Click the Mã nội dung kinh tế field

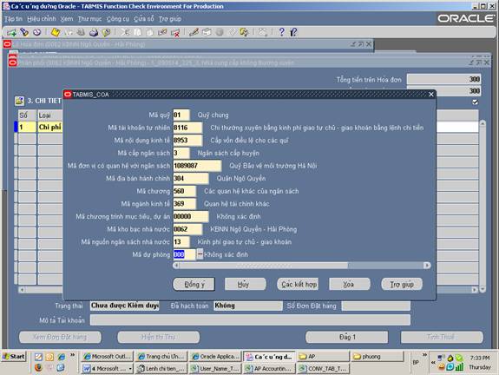coord(187,141)
